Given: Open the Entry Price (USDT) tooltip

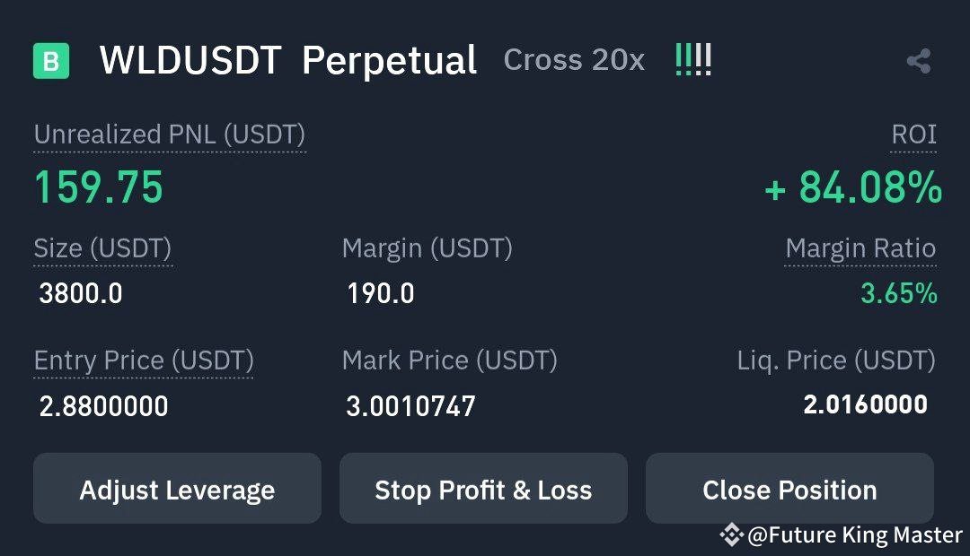Looking at the screenshot, I should [x=144, y=361].
